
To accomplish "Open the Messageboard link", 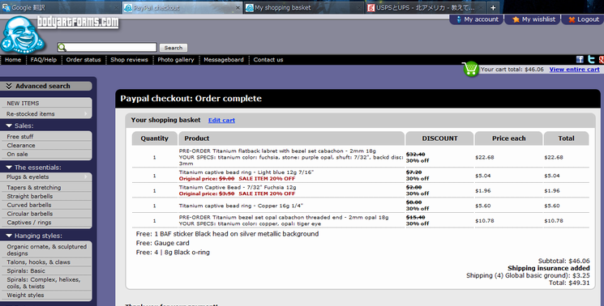I will click(x=224, y=60).
